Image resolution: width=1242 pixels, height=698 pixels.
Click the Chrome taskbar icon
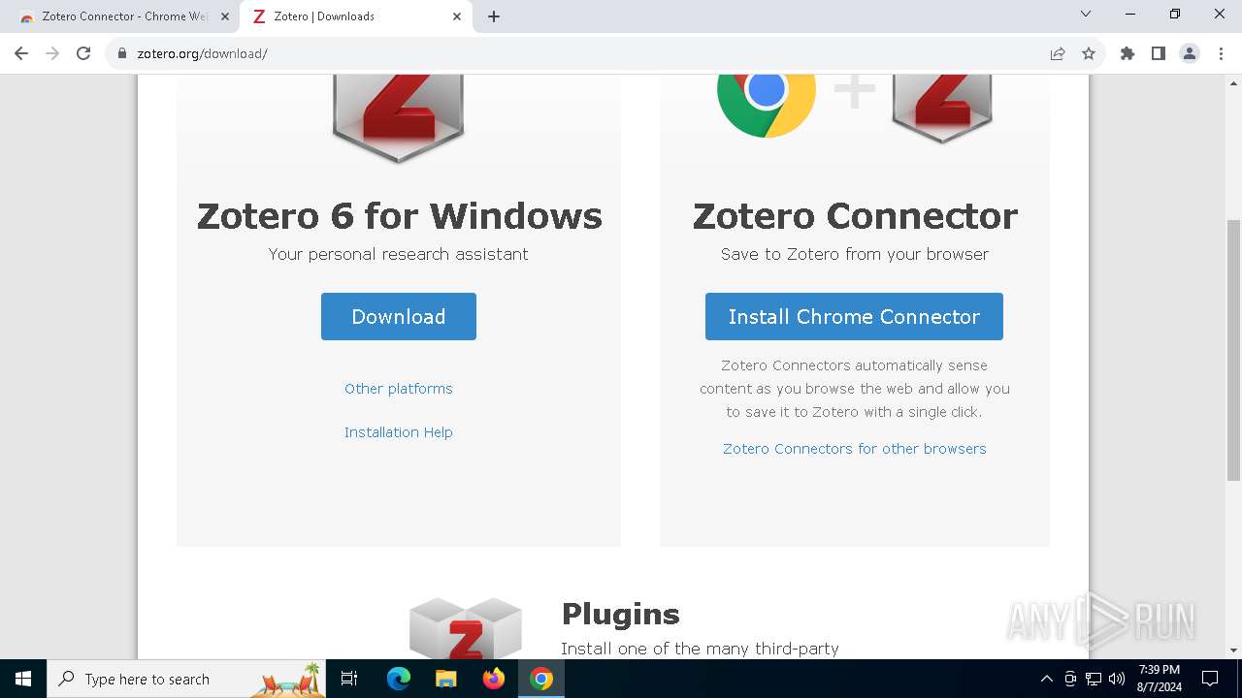click(x=541, y=679)
